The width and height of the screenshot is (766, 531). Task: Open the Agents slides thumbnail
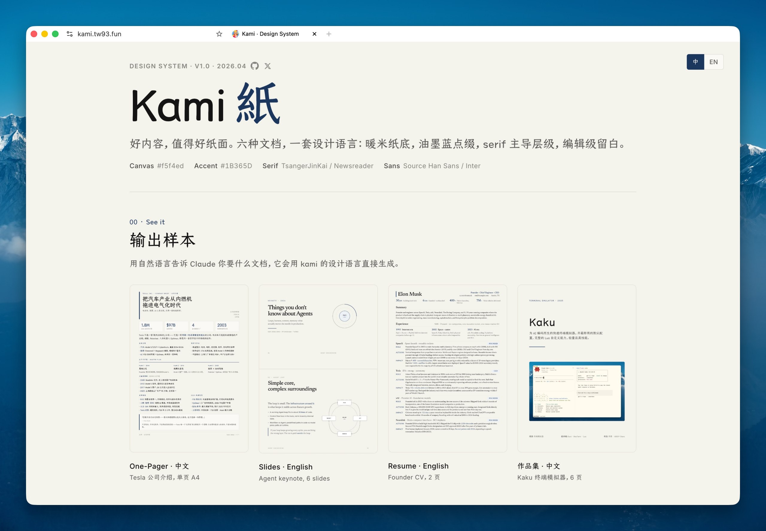[318, 368]
